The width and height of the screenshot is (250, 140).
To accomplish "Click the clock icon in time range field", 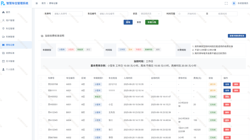I will click(x=179, y=14).
